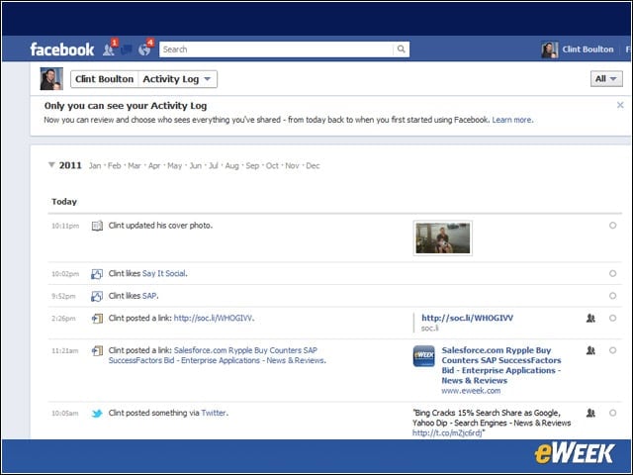Open the Twitter link in activity
633x475 pixels.
(x=214, y=413)
